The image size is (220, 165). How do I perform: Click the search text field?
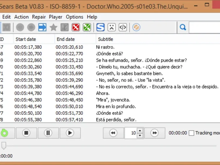pyautogui.click(x=204, y=27)
